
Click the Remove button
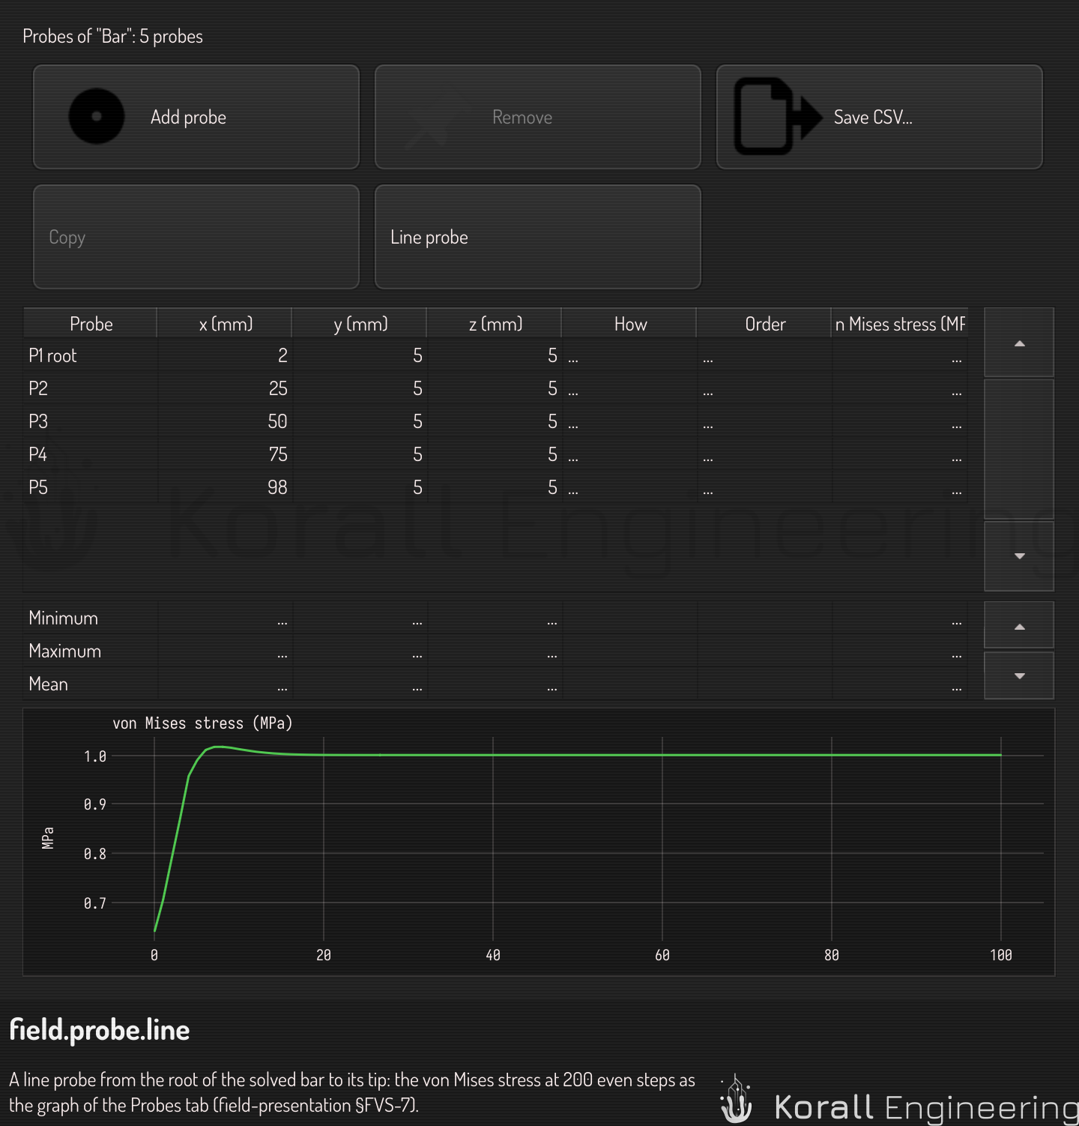coord(537,117)
